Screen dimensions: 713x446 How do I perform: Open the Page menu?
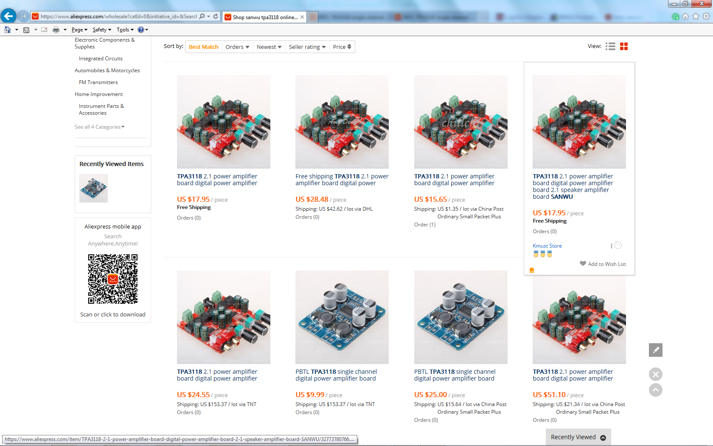79,30
